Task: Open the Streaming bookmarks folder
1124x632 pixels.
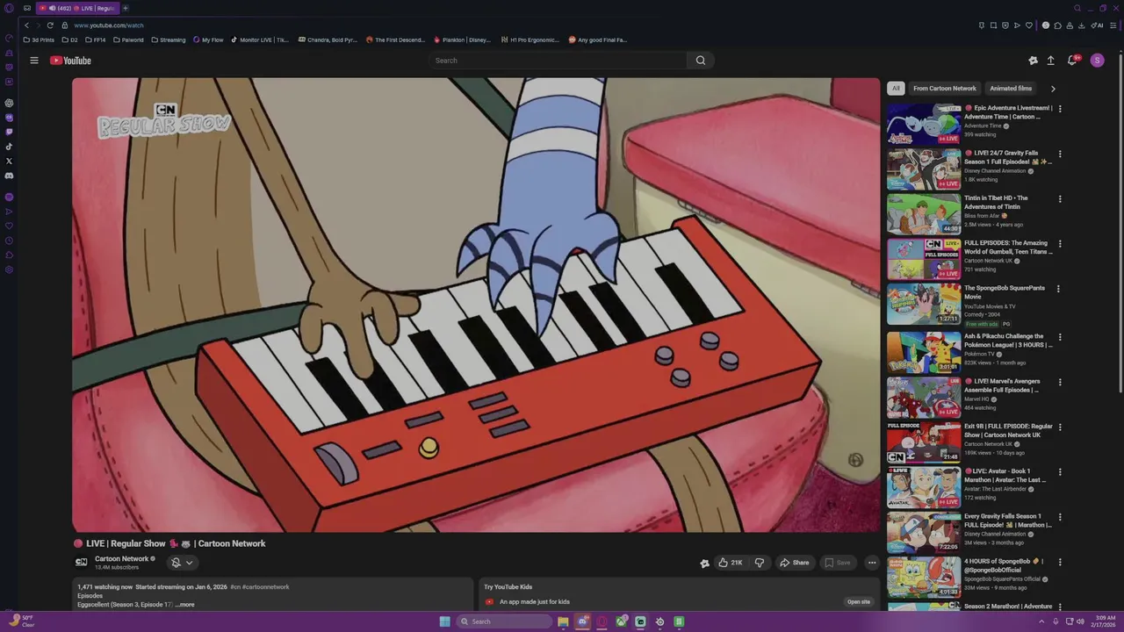Action: [x=168, y=39]
